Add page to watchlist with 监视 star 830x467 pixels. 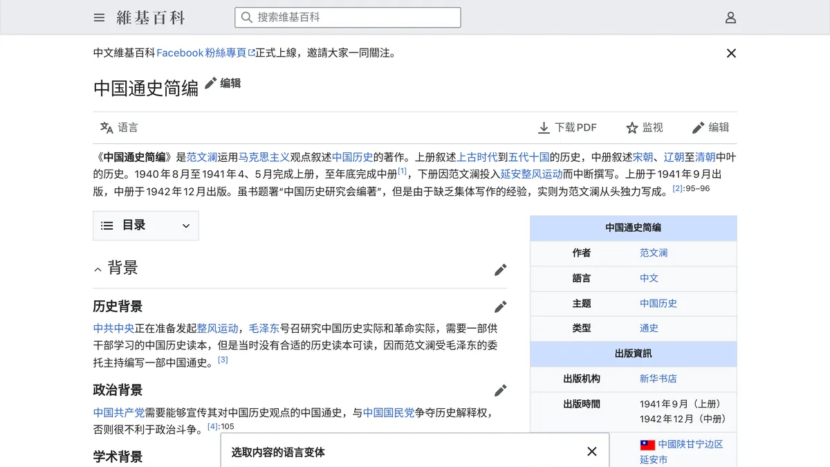coord(645,127)
